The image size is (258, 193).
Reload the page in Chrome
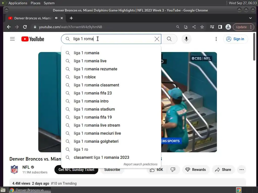pos(25,27)
